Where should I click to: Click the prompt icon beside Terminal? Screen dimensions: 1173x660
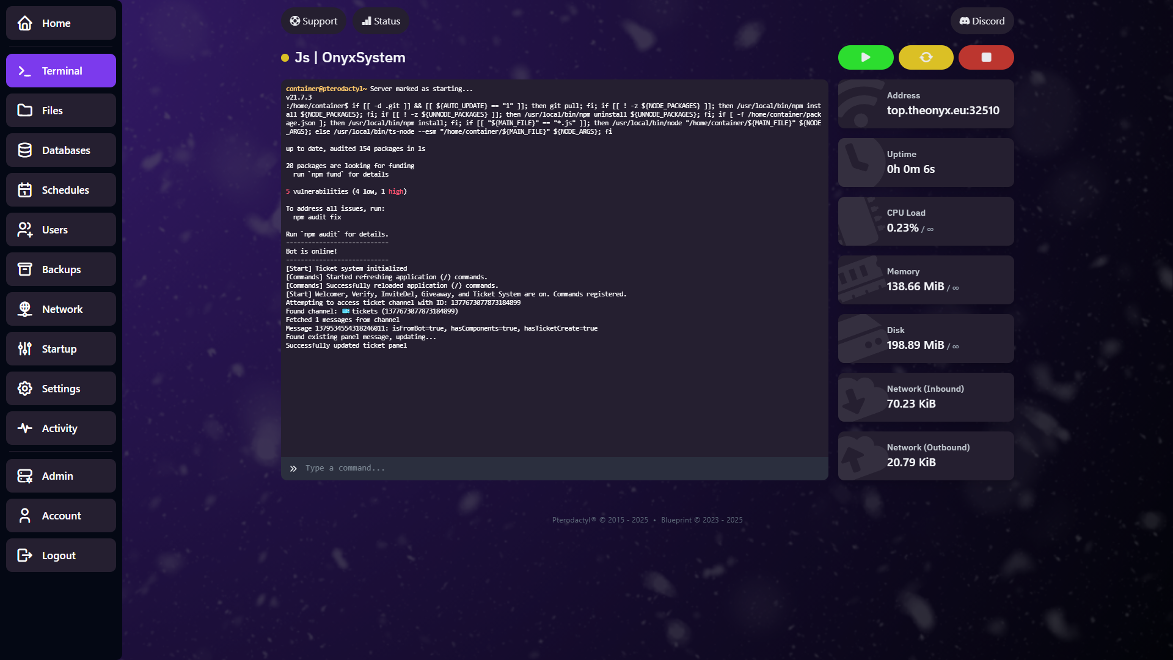(x=25, y=71)
